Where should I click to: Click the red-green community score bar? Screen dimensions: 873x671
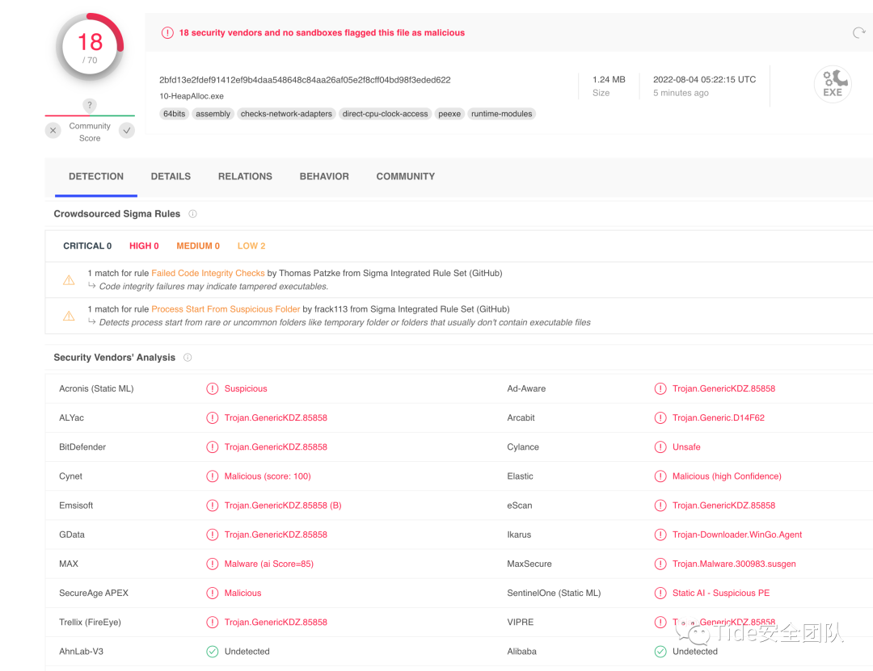point(90,115)
